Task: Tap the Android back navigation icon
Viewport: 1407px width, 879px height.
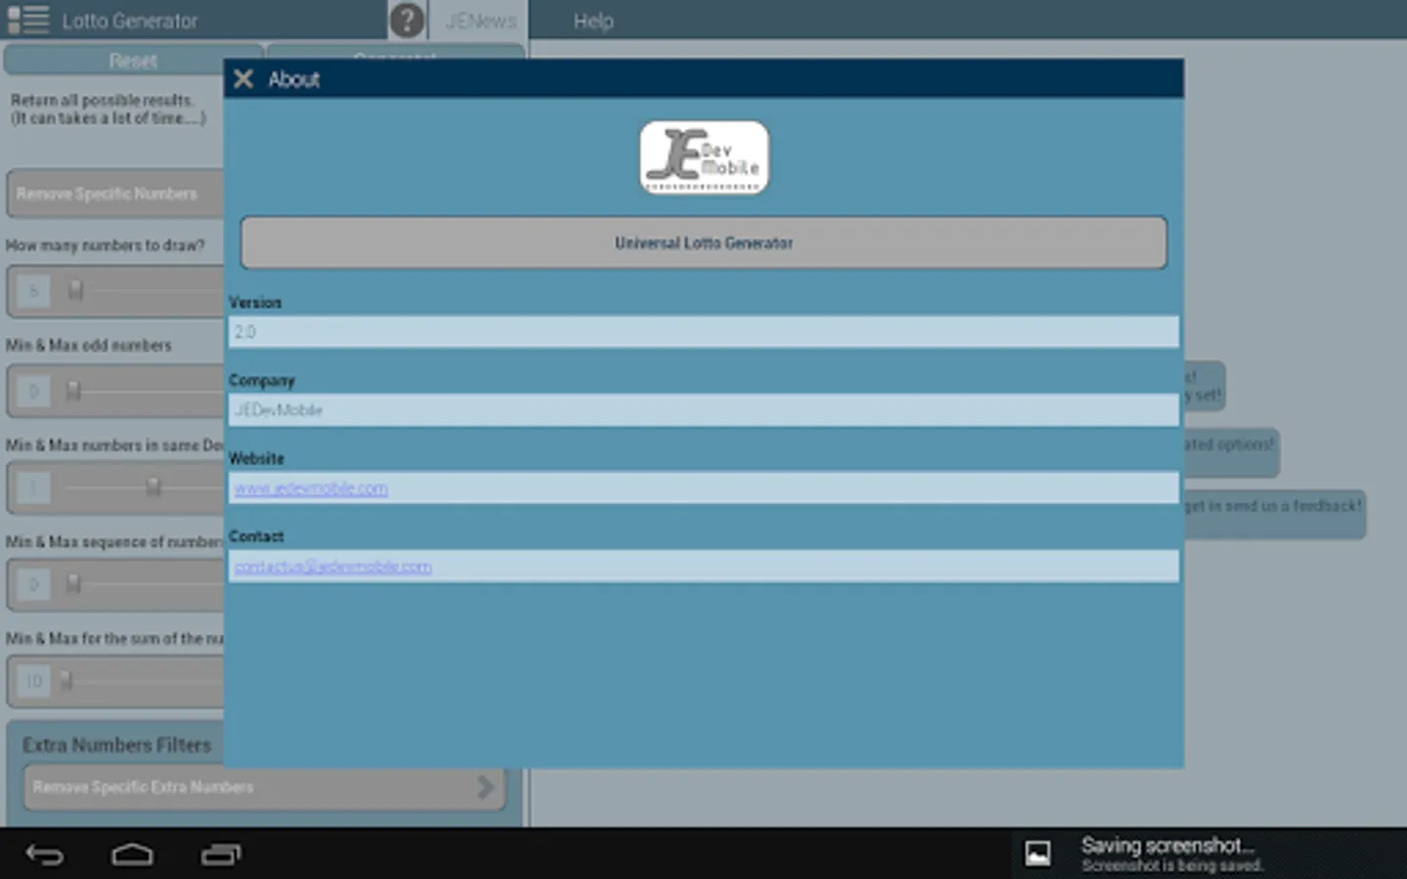Action: pos(44,855)
